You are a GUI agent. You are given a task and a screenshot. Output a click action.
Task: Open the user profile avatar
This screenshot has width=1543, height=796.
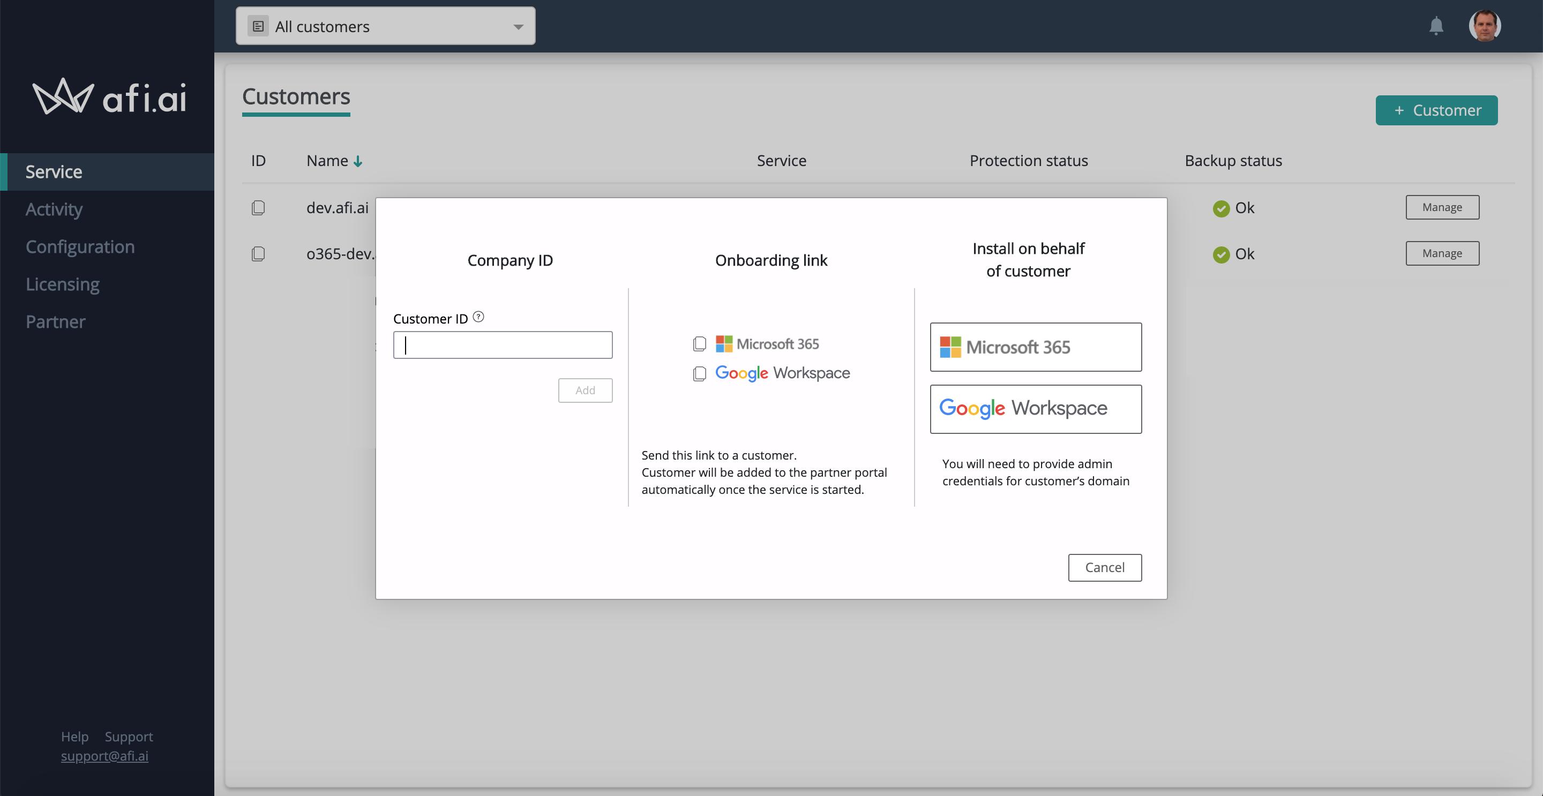1484,26
